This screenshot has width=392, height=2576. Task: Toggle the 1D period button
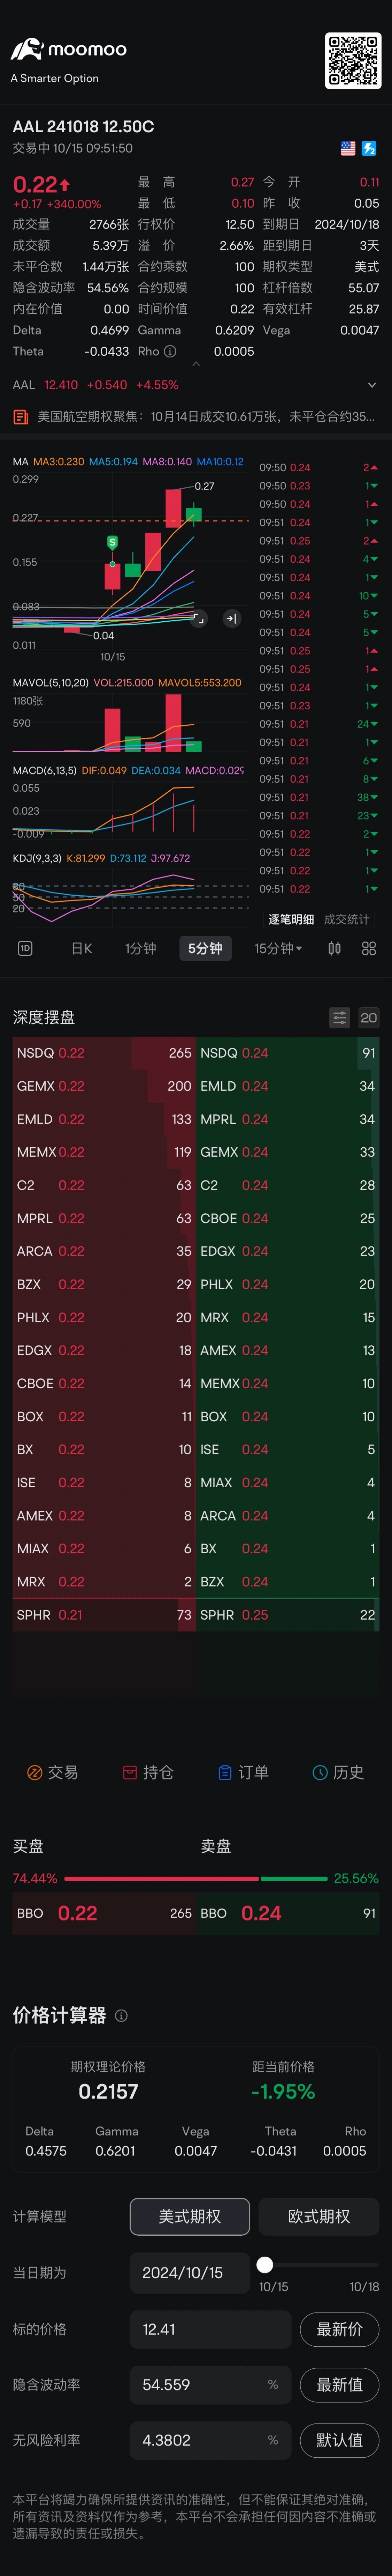[25, 948]
